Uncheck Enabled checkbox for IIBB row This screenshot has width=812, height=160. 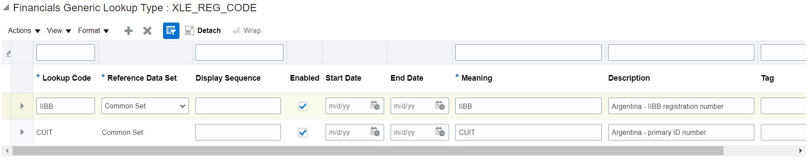(x=303, y=106)
